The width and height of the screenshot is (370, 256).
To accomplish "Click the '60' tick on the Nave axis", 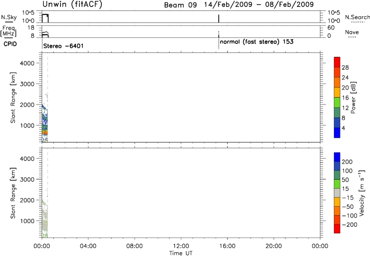I will point(331,28).
